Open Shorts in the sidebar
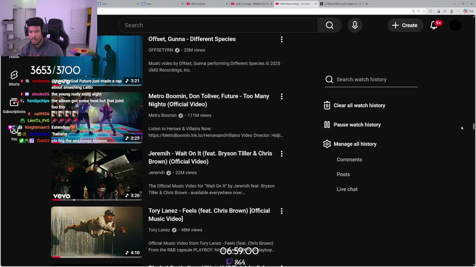476x267 pixels. point(14,78)
